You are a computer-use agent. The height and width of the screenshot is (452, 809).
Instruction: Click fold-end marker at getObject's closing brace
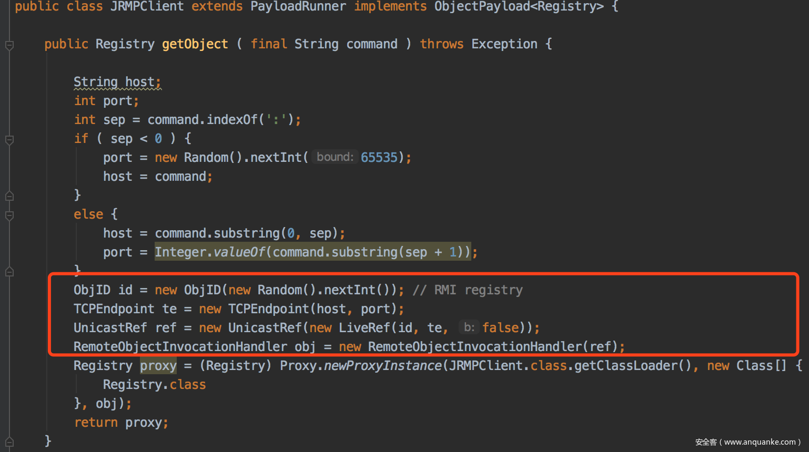click(x=9, y=442)
